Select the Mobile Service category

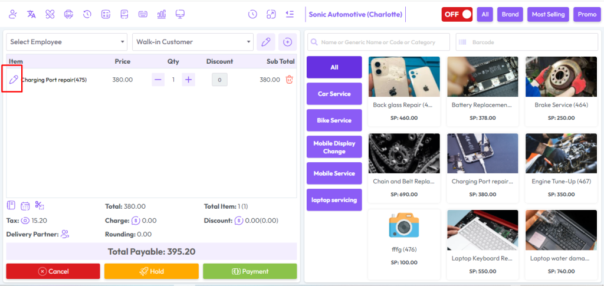point(334,173)
